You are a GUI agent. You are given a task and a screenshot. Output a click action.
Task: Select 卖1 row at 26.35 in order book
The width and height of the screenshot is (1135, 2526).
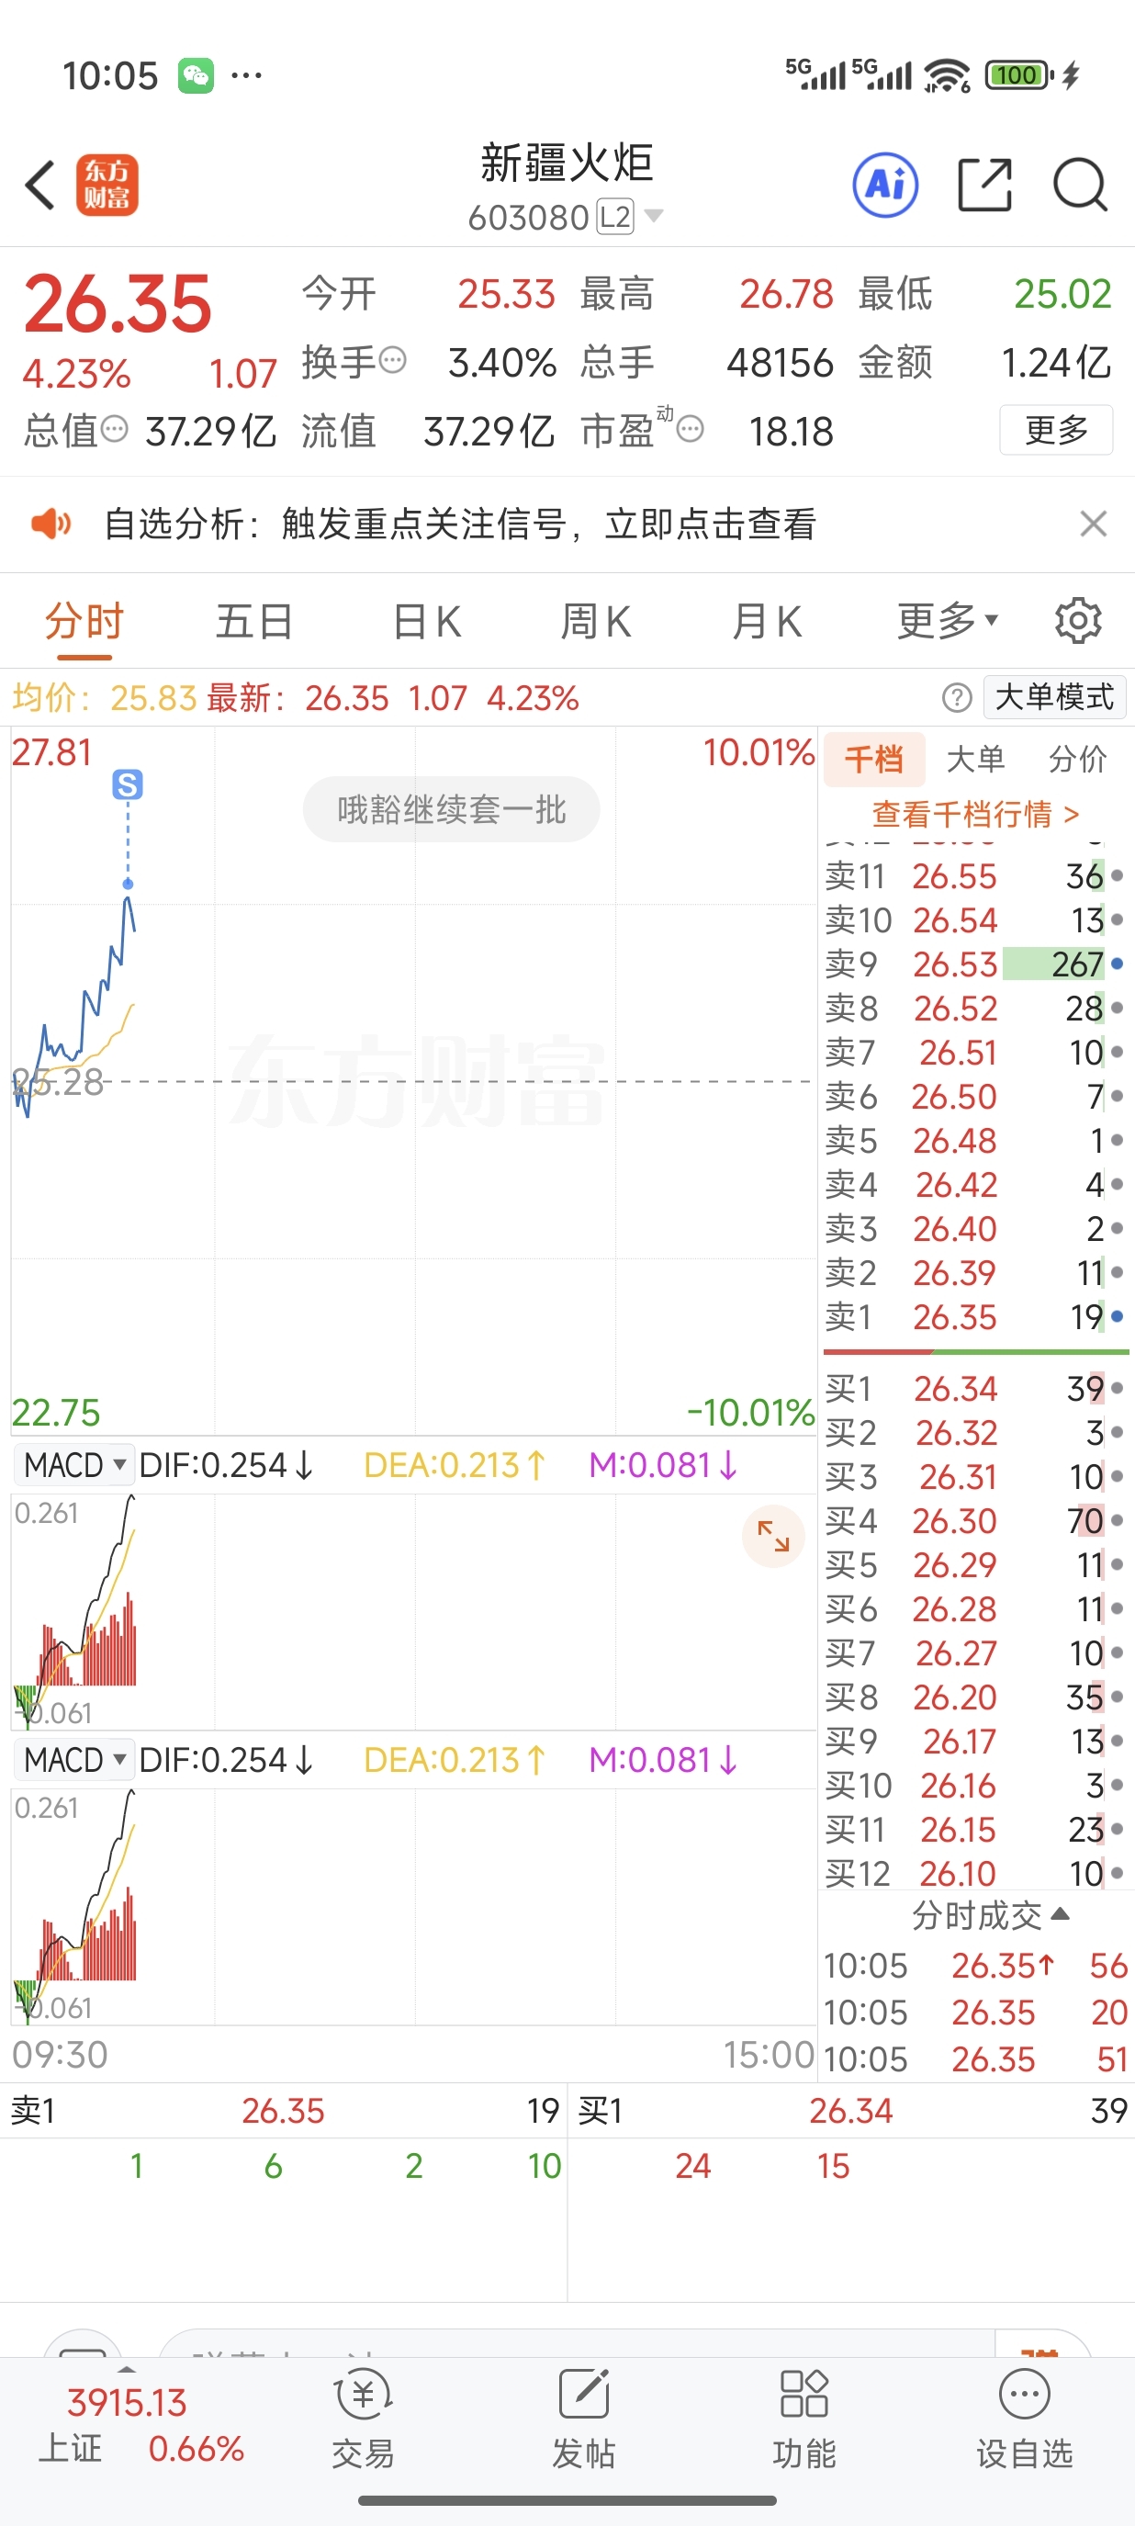click(975, 1317)
